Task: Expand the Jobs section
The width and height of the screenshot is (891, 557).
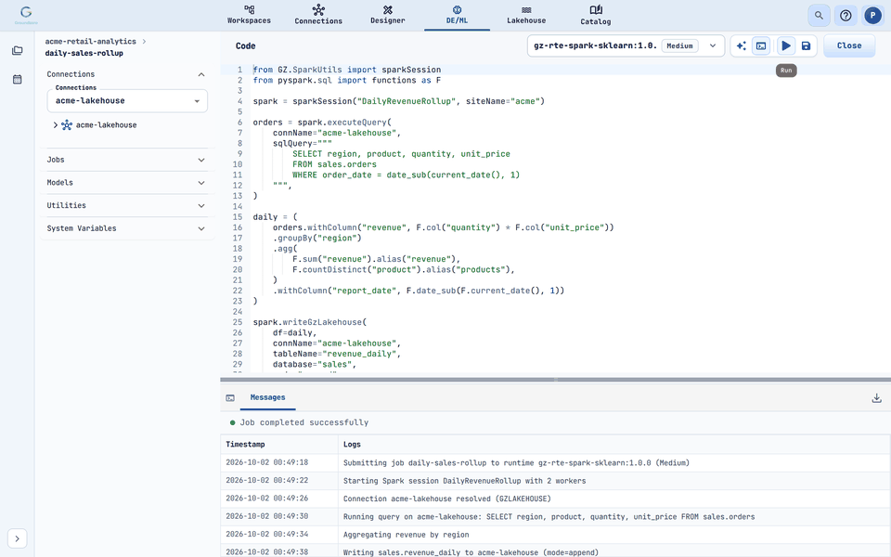Action: point(126,160)
